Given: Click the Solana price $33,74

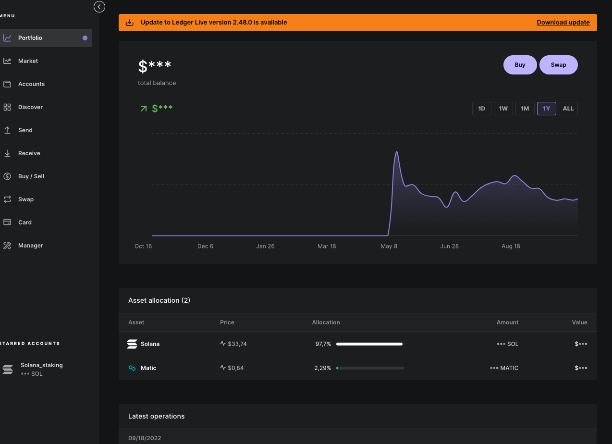Looking at the screenshot, I should pyautogui.click(x=237, y=344).
